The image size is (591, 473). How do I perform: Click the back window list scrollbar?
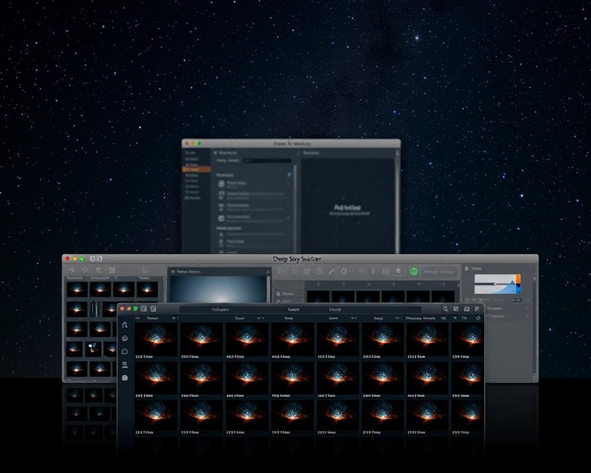click(295, 209)
